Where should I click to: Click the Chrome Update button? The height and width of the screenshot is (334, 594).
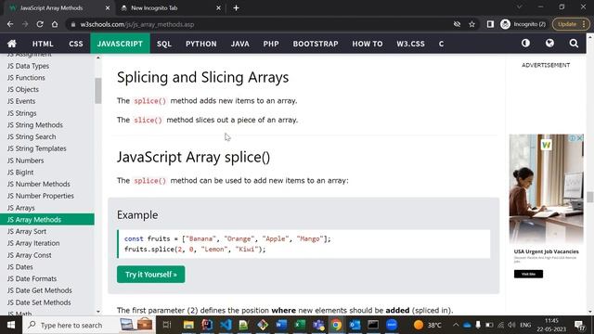(x=571, y=24)
